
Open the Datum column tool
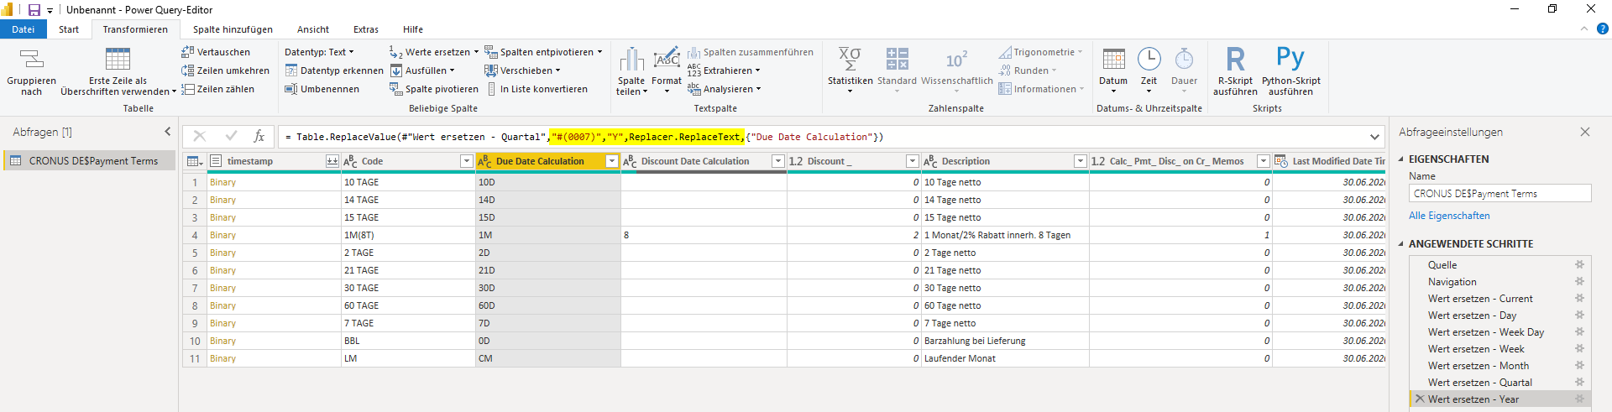pos(1113,70)
